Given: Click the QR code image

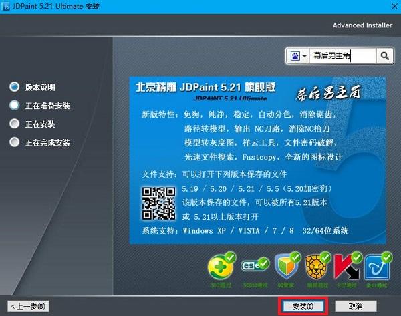Looking at the screenshot, I should click(x=159, y=204).
